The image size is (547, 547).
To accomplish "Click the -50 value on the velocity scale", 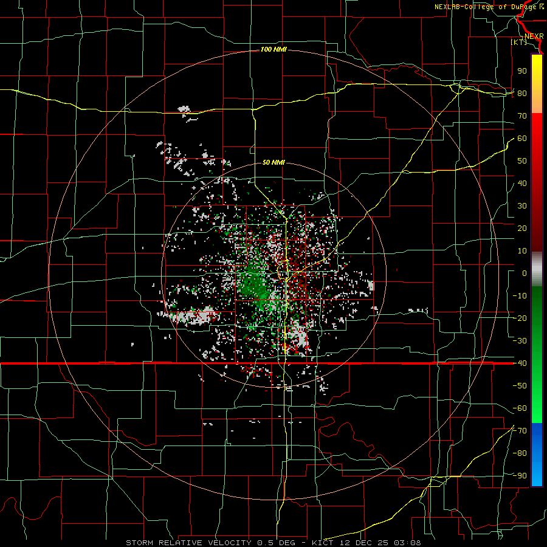I will [x=520, y=386].
